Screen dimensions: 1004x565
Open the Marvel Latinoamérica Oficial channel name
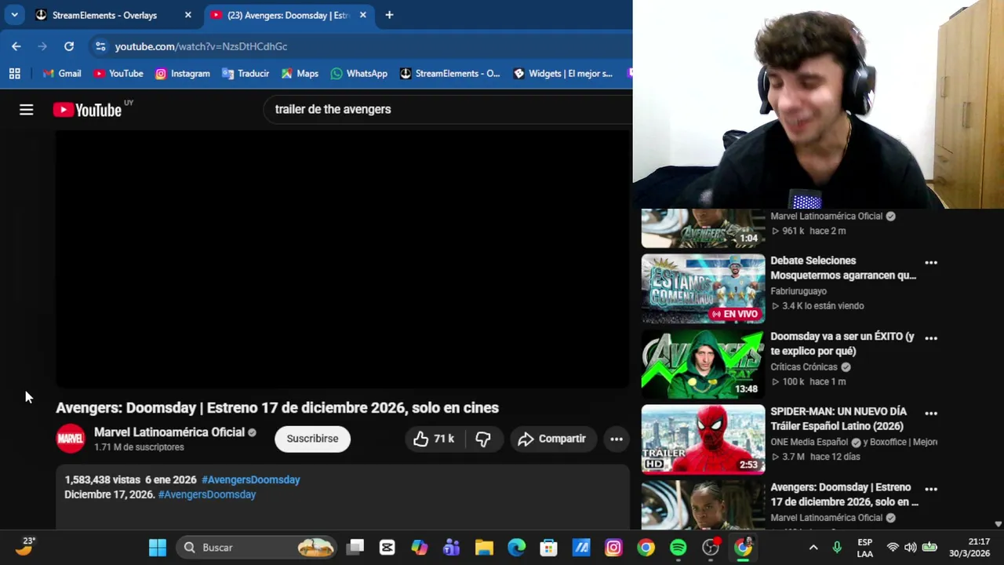pyautogui.click(x=169, y=432)
